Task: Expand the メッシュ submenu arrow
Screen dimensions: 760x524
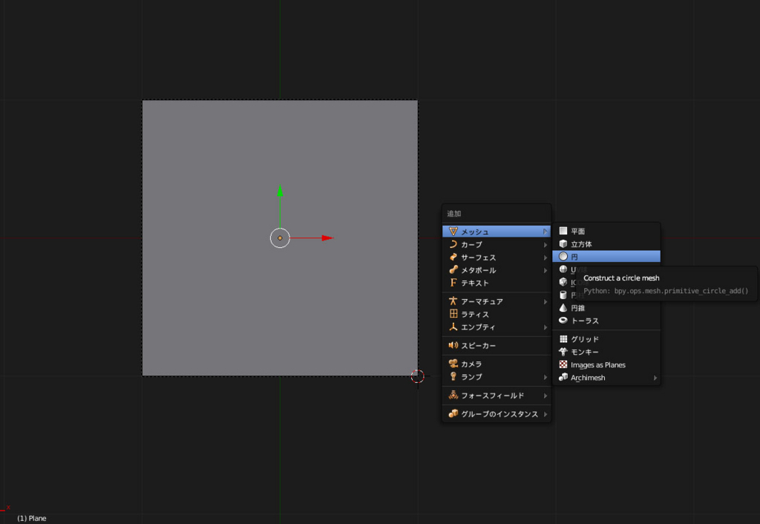Action: [546, 232]
